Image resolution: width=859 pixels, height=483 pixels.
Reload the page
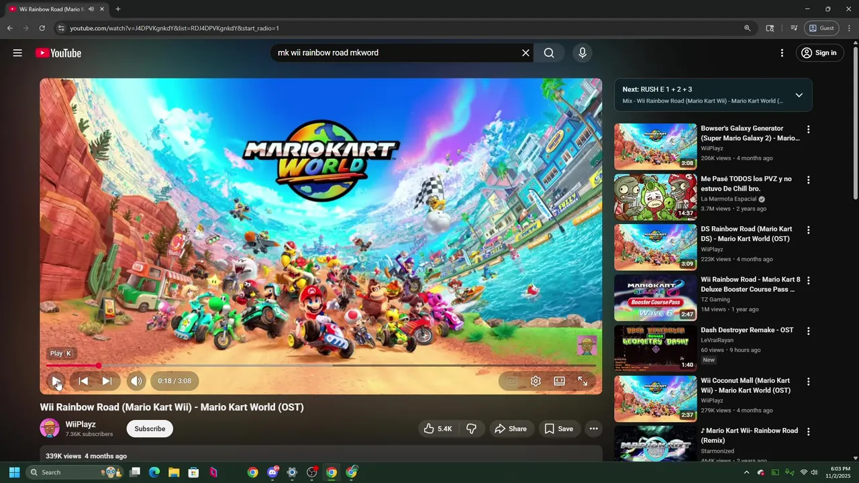pyautogui.click(x=42, y=28)
